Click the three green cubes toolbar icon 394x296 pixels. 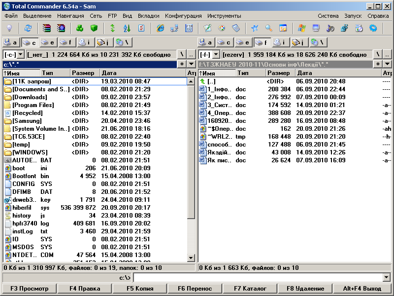pyautogui.click(x=80, y=28)
